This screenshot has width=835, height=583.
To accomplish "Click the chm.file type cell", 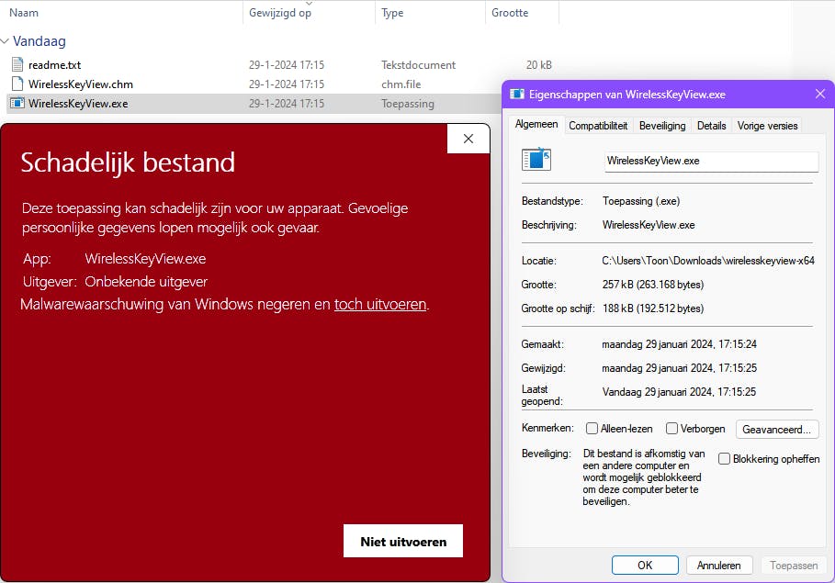I will (x=401, y=84).
